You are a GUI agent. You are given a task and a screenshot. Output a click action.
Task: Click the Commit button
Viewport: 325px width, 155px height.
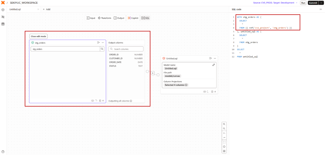point(313,3)
